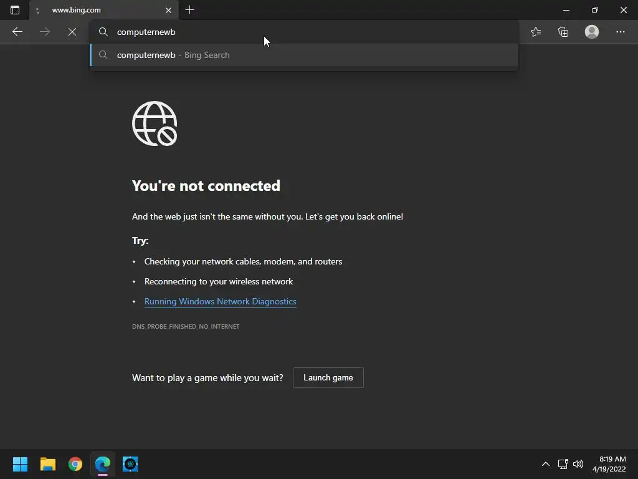Open the volume tray icon
Image resolution: width=638 pixels, height=479 pixels.
tap(578, 464)
